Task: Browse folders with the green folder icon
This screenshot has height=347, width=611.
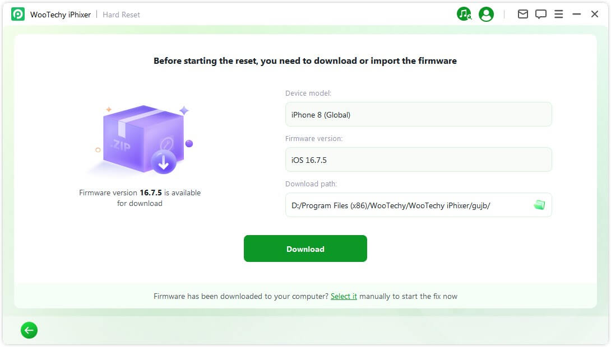Action: click(x=540, y=205)
